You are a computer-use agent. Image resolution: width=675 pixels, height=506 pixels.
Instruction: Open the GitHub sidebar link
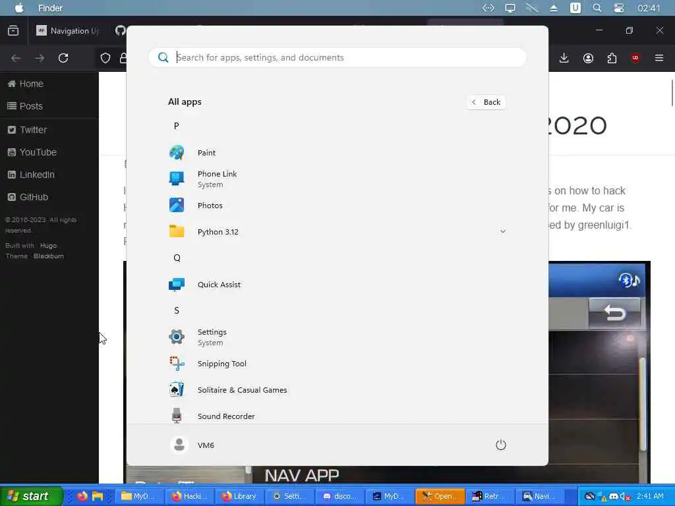pyautogui.click(x=28, y=196)
